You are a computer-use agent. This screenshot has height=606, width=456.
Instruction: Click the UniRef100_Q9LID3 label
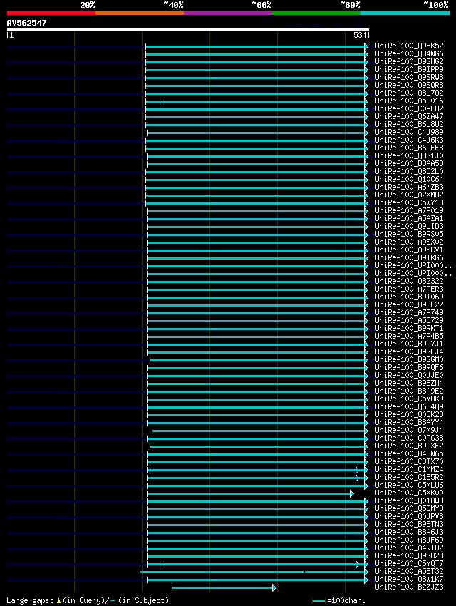409,226
